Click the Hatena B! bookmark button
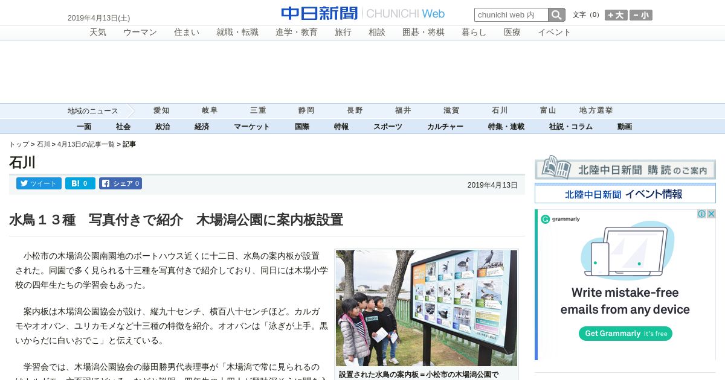Viewport: 725px width, 380px height. pos(80,183)
